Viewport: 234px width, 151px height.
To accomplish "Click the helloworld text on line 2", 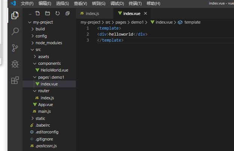I will point(121,34).
